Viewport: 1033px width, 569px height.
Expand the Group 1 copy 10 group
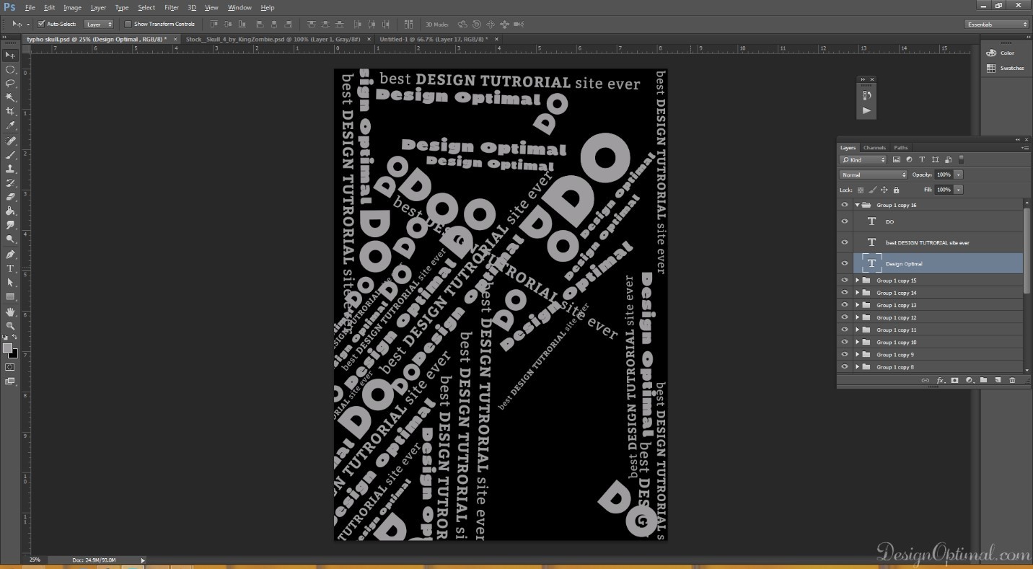tap(857, 342)
